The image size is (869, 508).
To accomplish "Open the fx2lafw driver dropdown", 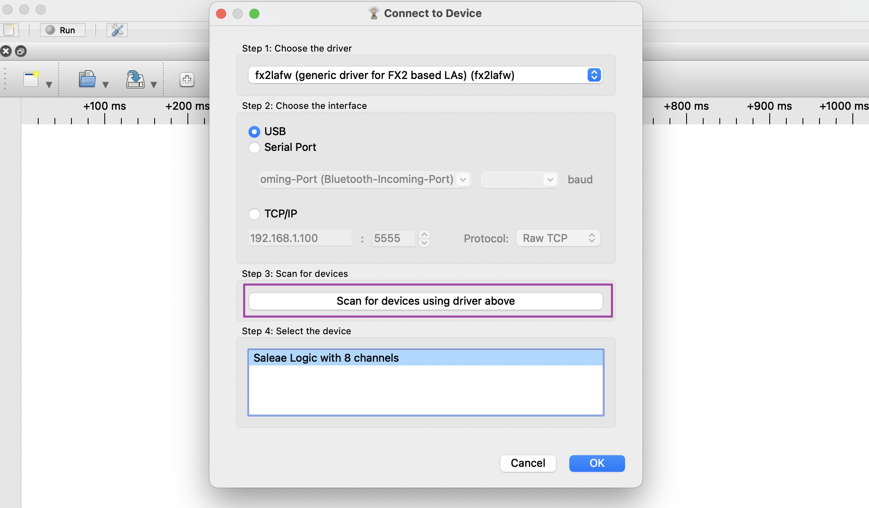I will [425, 75].
